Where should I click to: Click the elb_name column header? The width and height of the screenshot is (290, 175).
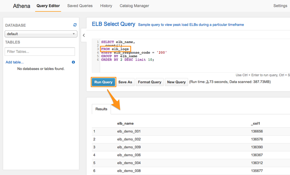click(125, 124)
